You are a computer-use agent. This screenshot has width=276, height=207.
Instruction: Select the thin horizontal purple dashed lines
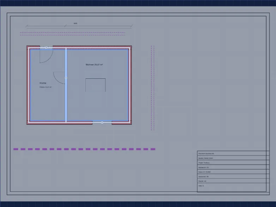tap(72, 34)
